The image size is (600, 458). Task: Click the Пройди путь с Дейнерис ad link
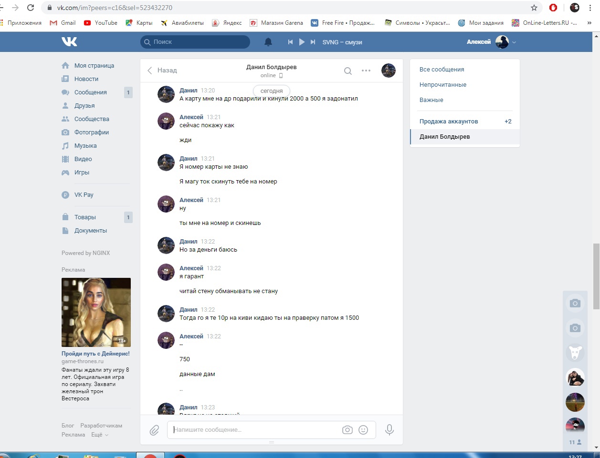pos(95,354)
